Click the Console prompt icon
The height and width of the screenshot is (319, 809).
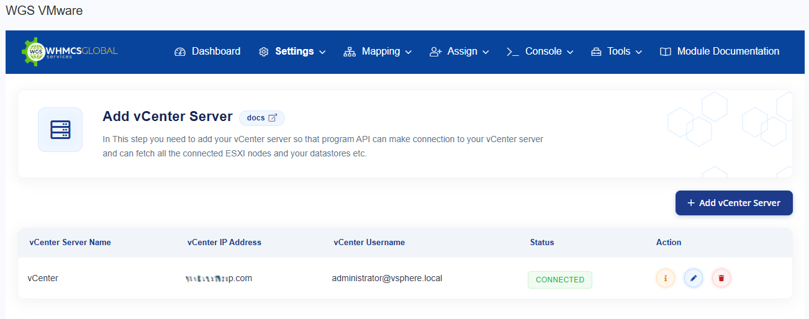pos(513,52)
